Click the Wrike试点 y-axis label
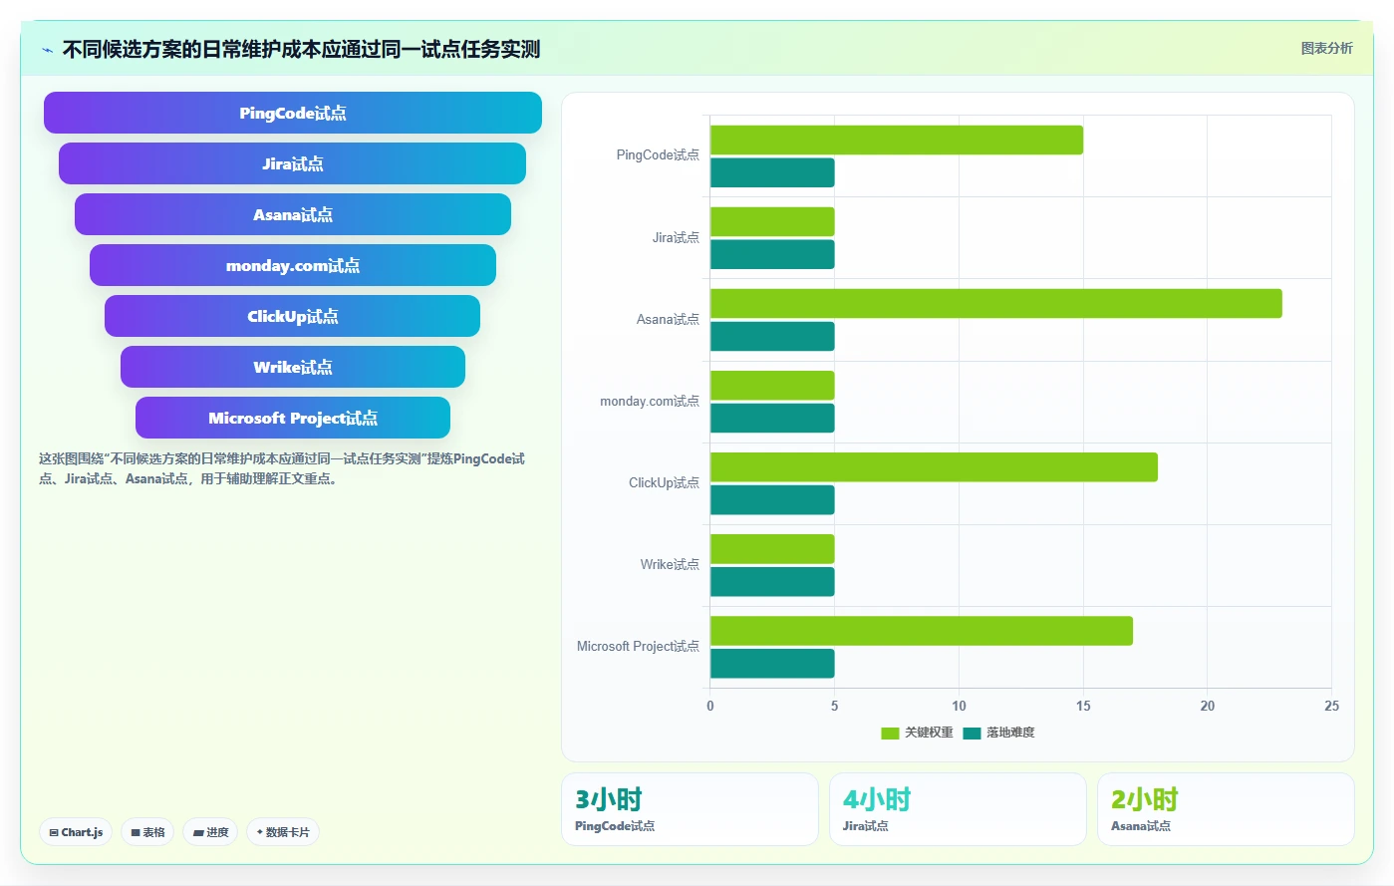 670,564
